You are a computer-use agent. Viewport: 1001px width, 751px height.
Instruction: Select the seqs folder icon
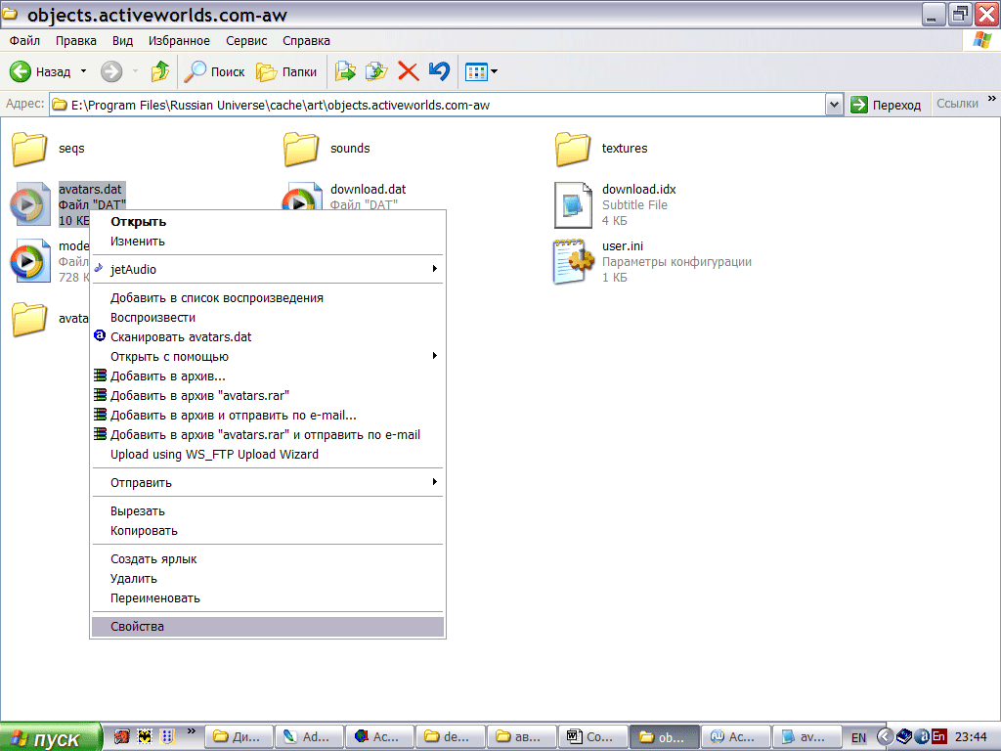pyautogui.click(x=29, y=149)
